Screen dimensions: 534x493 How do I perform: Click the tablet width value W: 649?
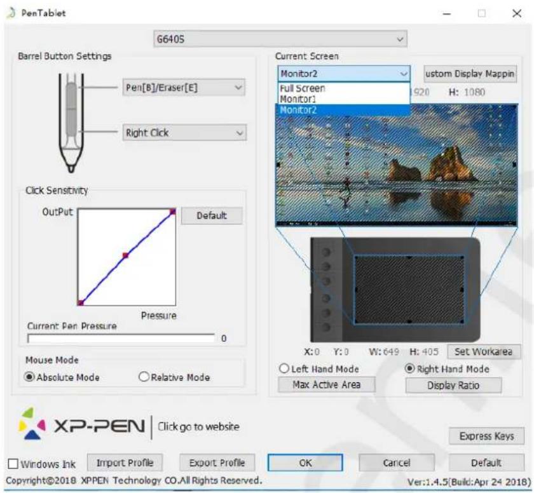tap(384, 351)
